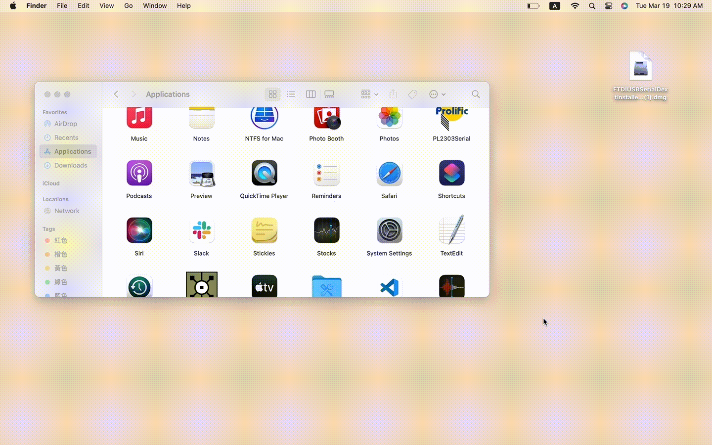Viewport: 712px width, 445px height.
Task: Open the action (ellipsis) menu dropdown
Action: click(x=438, y=94)
